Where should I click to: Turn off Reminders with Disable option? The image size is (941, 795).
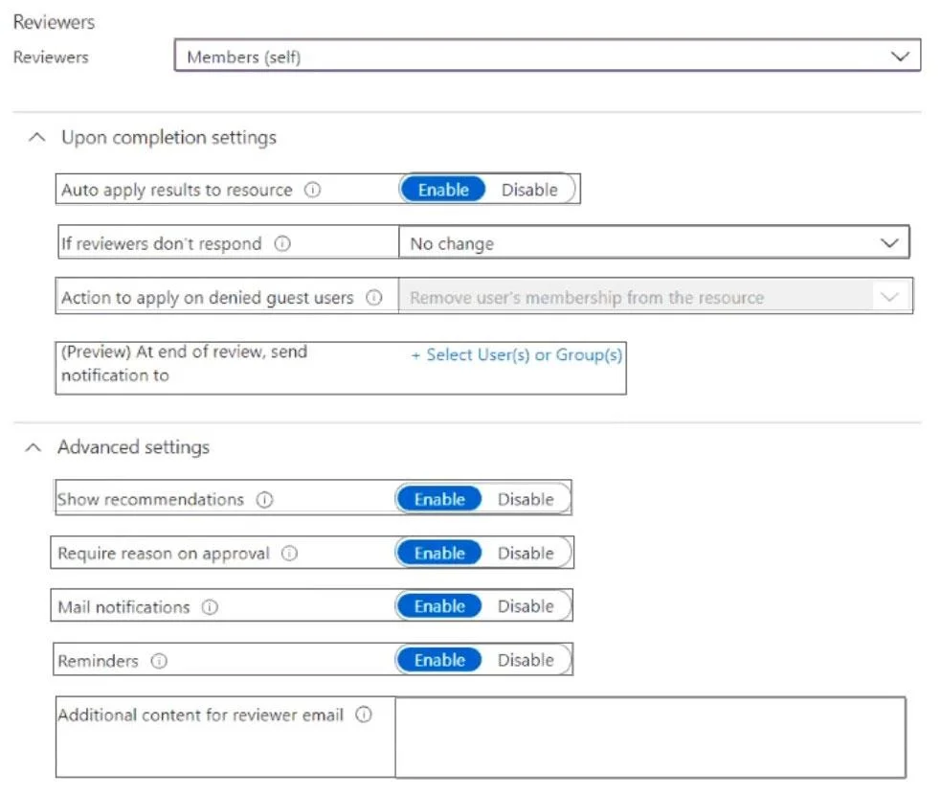tap(526, 660)
